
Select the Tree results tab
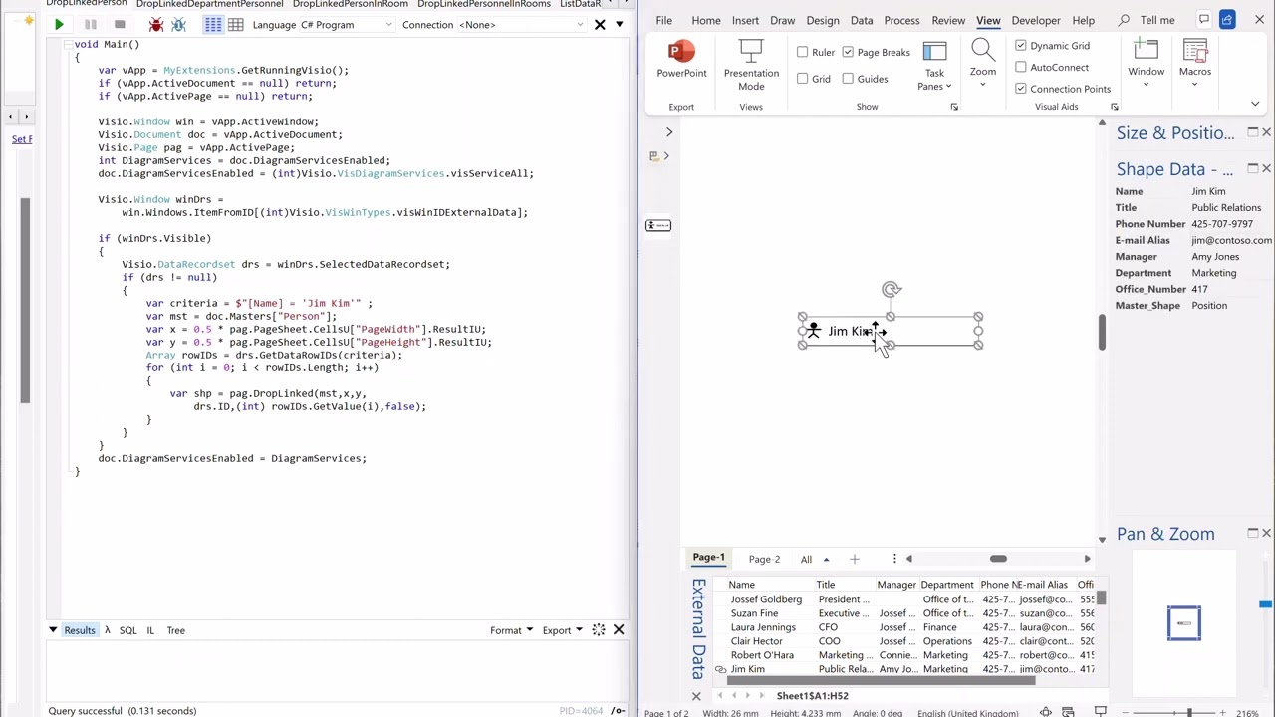(175, 630)
